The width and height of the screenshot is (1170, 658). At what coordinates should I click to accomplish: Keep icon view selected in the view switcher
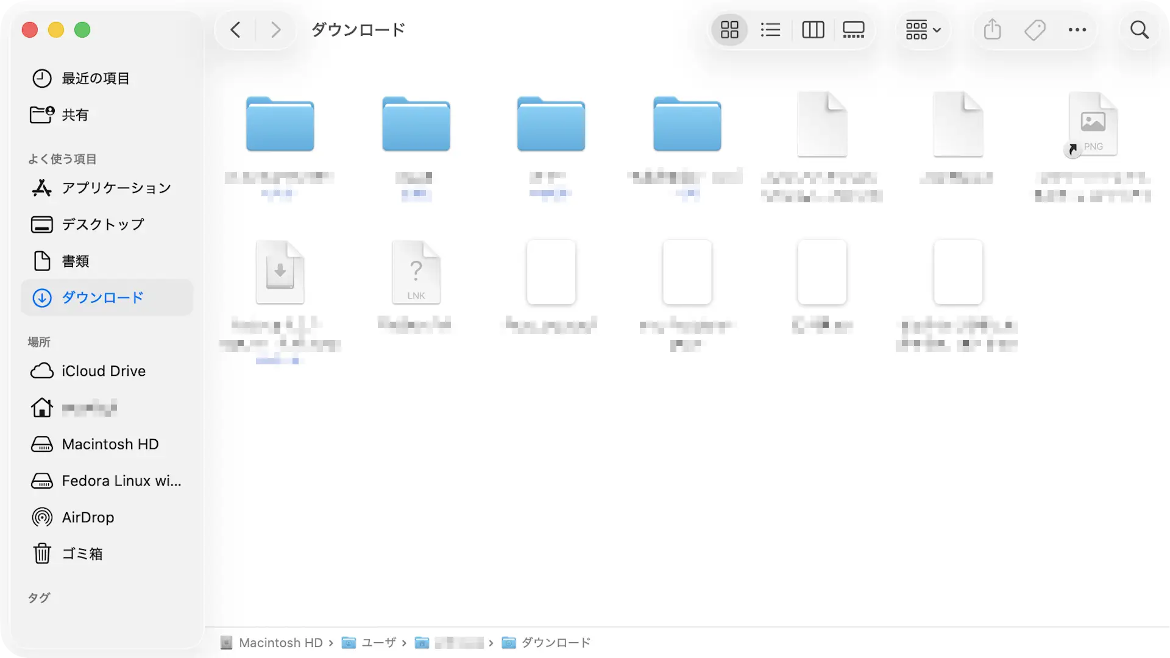(729, 29)
